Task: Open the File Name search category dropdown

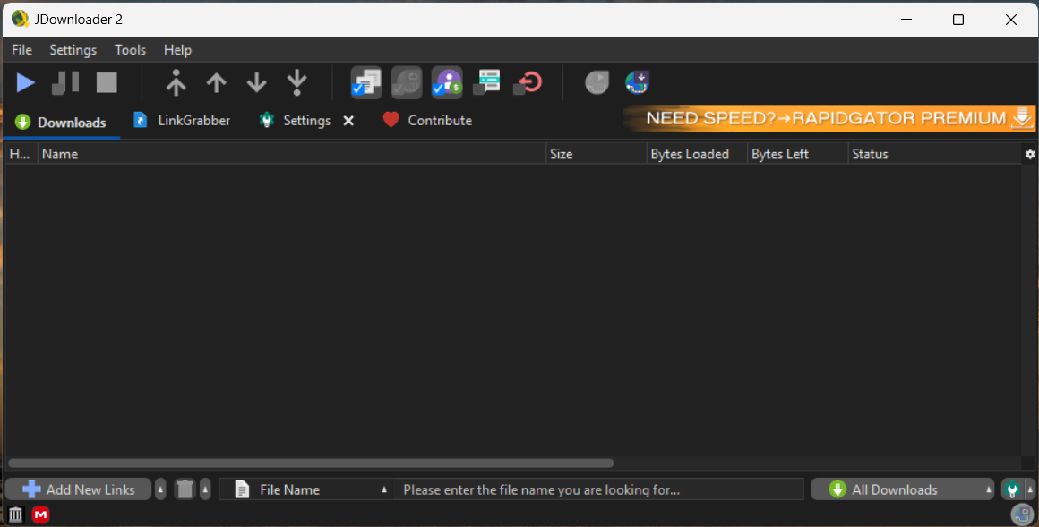Action: tap(307, 490)
